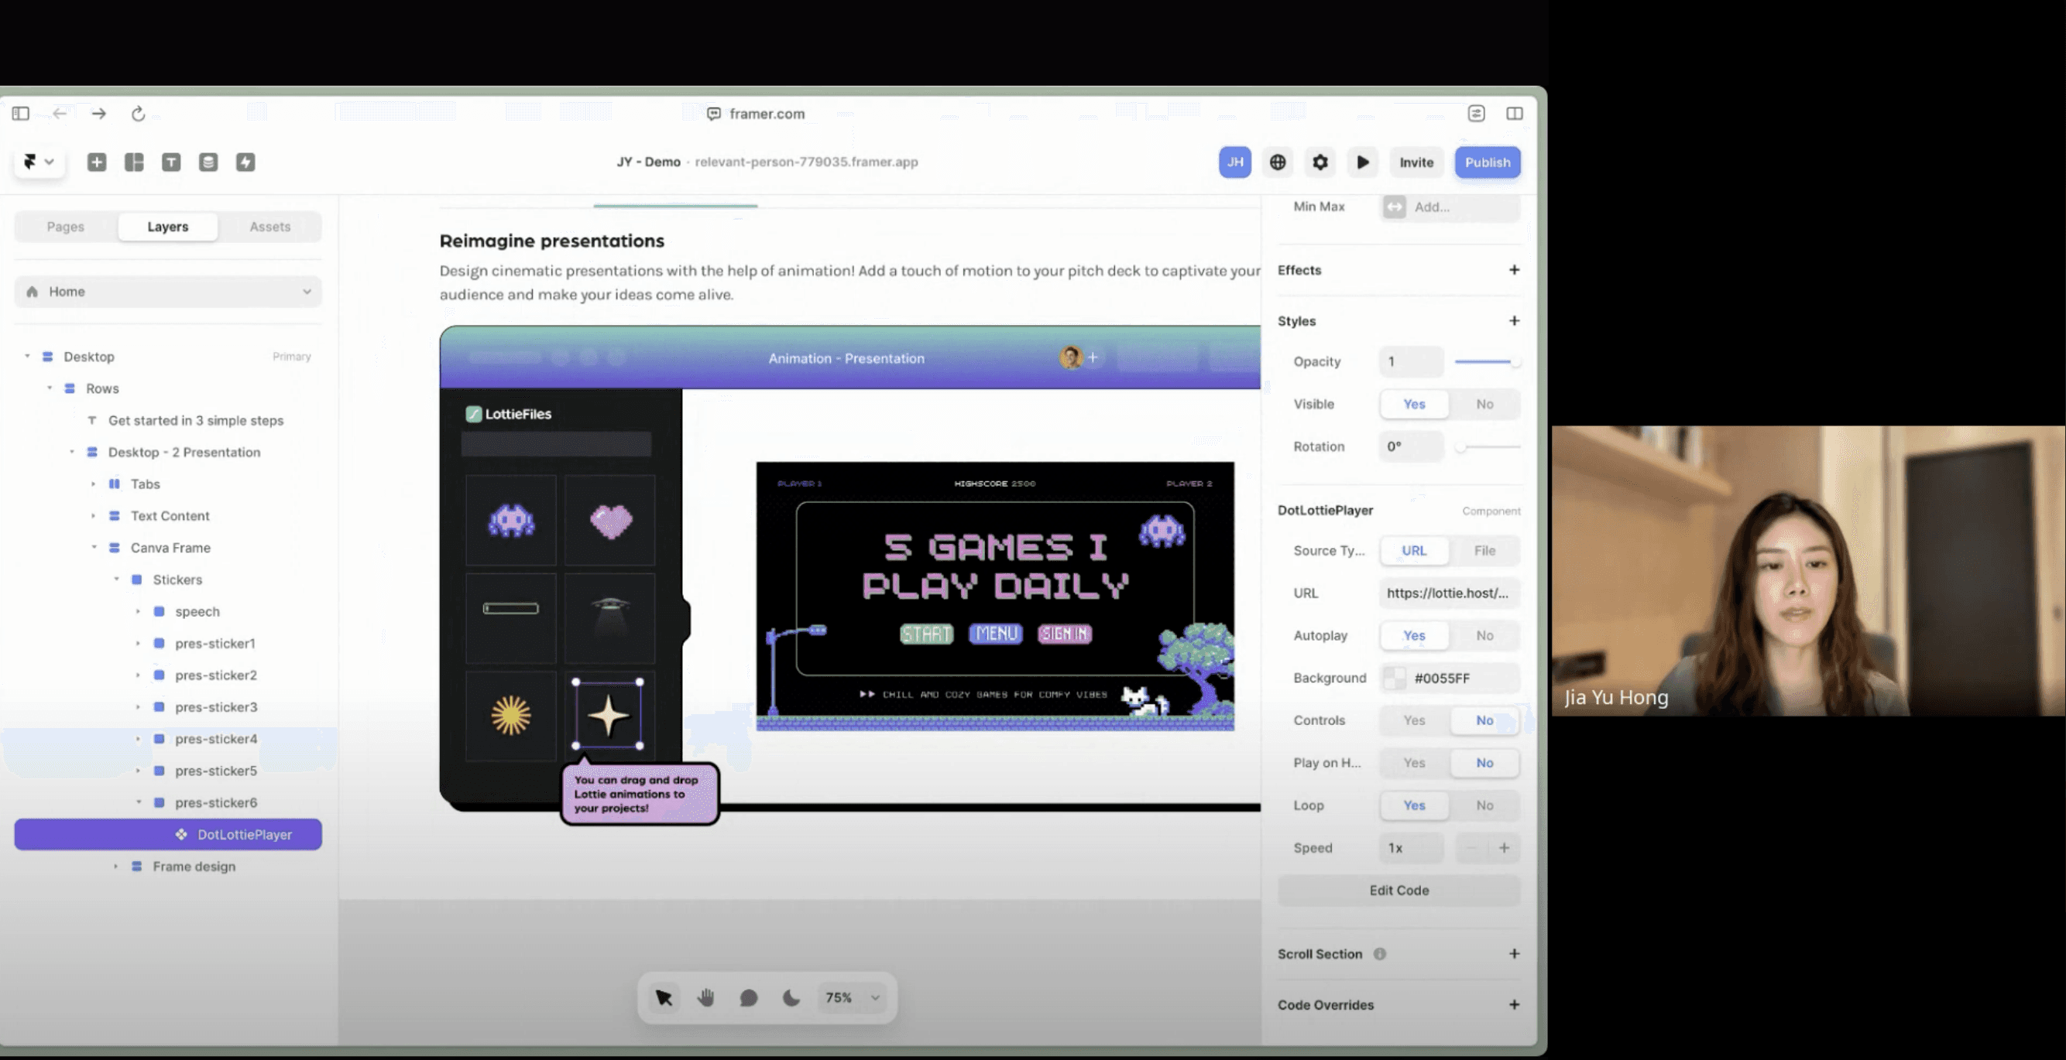Expand the Text Content layer arrow
This screenshot has width=2066, height=1060.
(x=93, y=516)
